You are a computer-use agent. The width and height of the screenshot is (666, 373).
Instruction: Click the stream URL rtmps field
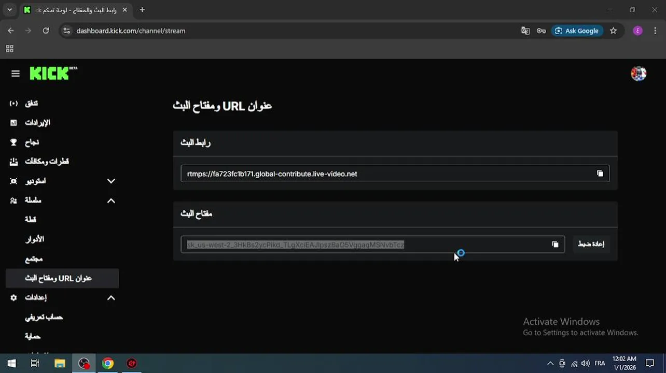pos(395,174)
